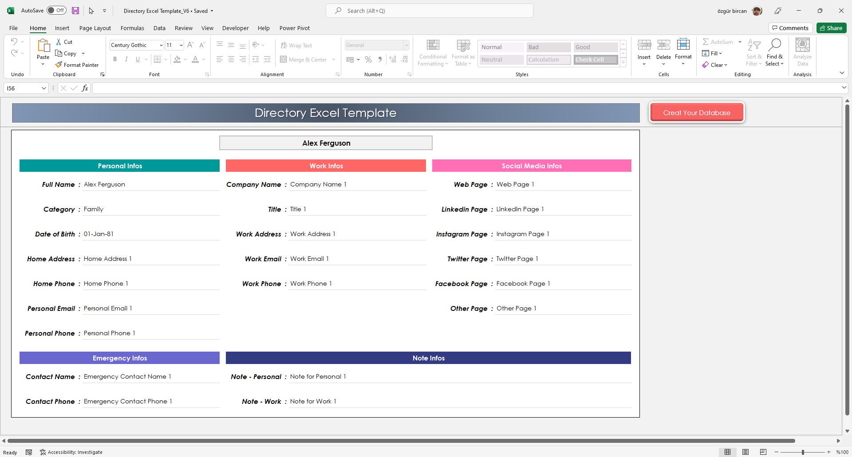The width and height of the screenshot is (852, 457).
Task: Apply Merge & Center to selection
Action: 304,59
